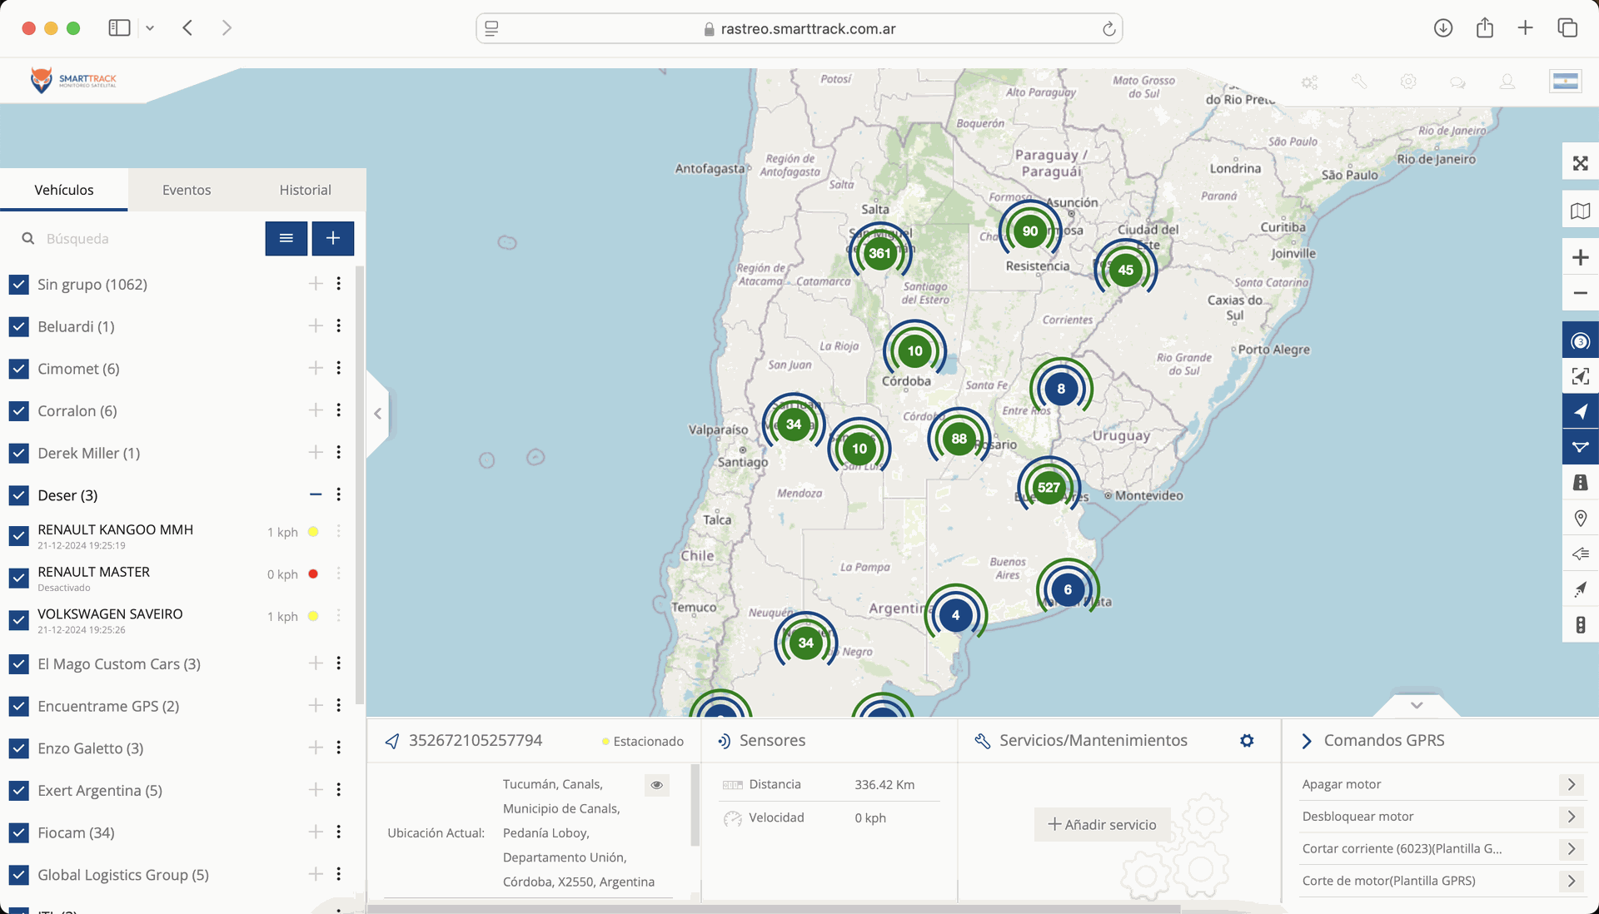Click the fullscreen map icon

click(1580, 163)
